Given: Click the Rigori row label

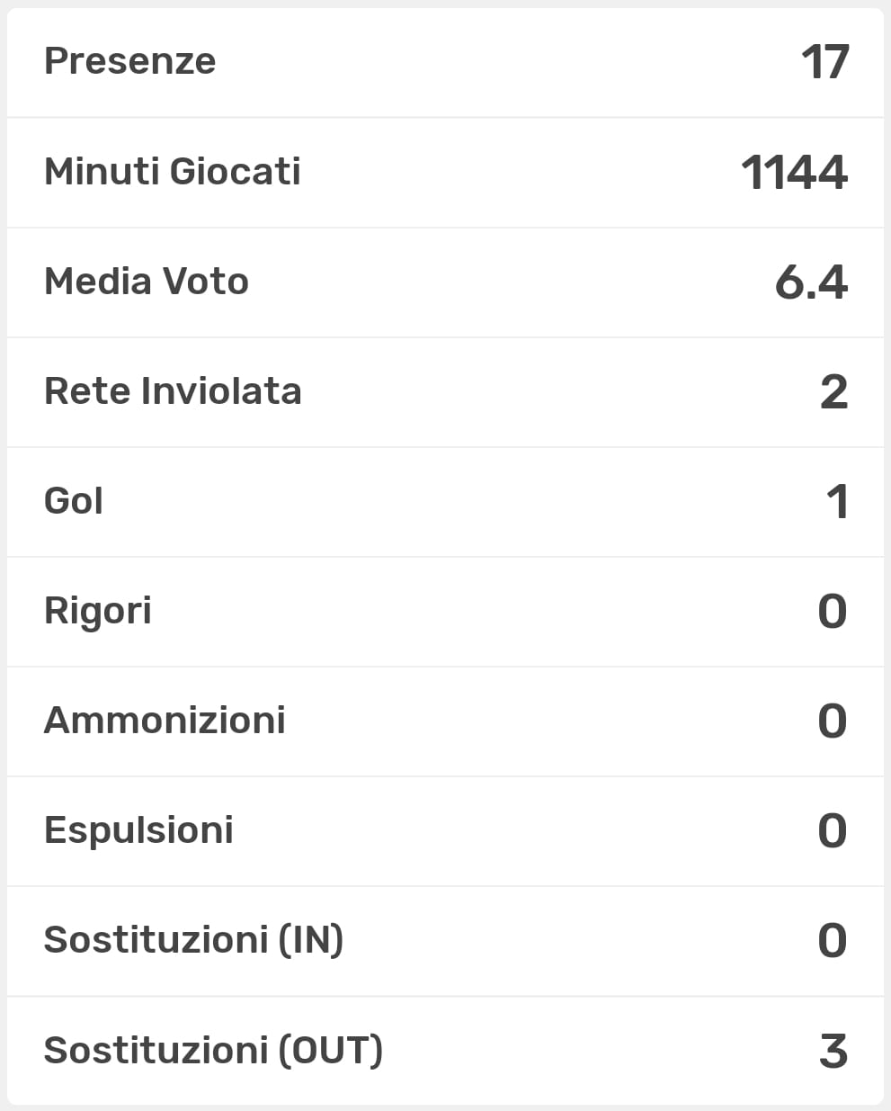Looking at the screenshot, I should (x=97, y=611).
